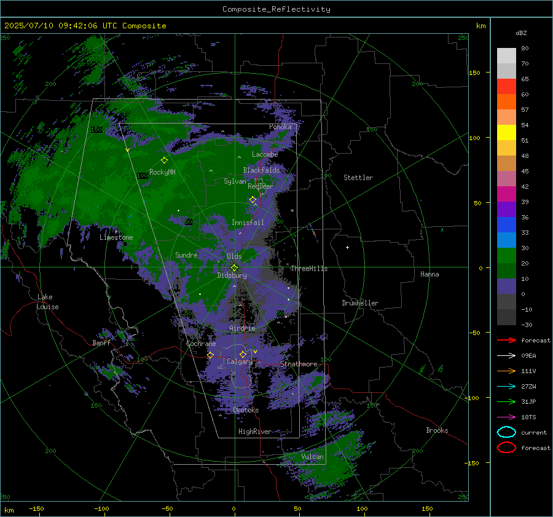Click the white 09EA arrow icon

[x=506, y=356]
